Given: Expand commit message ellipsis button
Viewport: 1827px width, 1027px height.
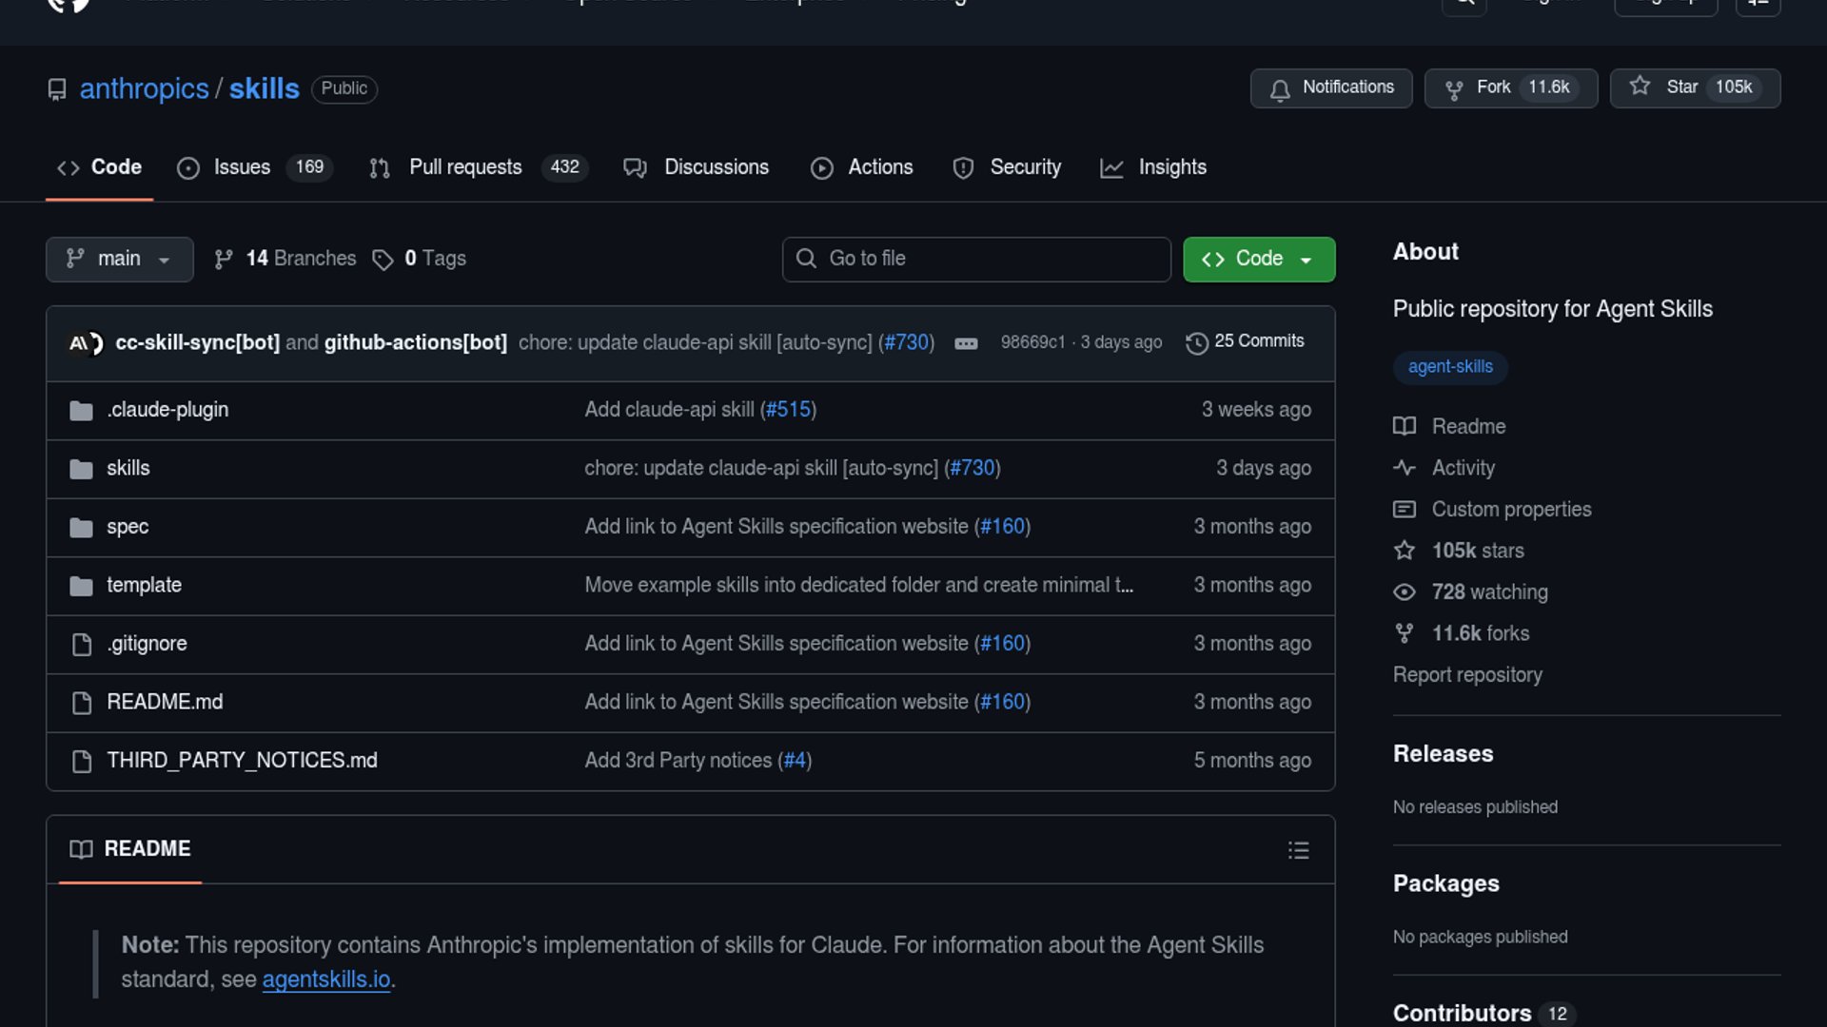Looking at the screenshot, I should (966, 343).
